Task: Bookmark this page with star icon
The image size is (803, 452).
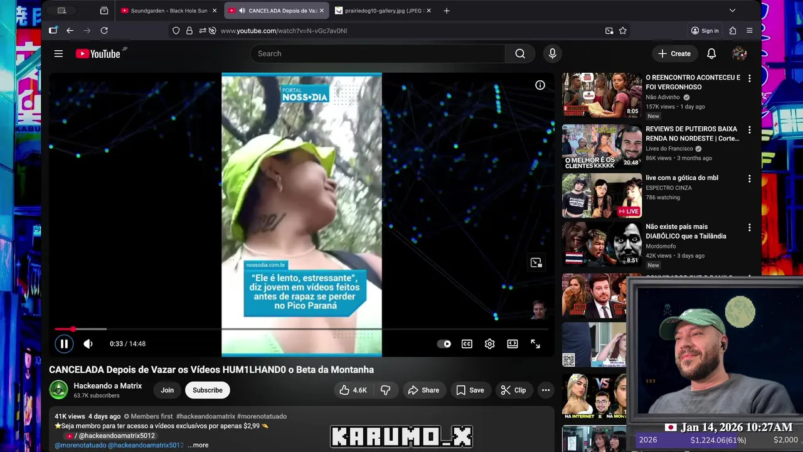Action: [x=623, y=30]
